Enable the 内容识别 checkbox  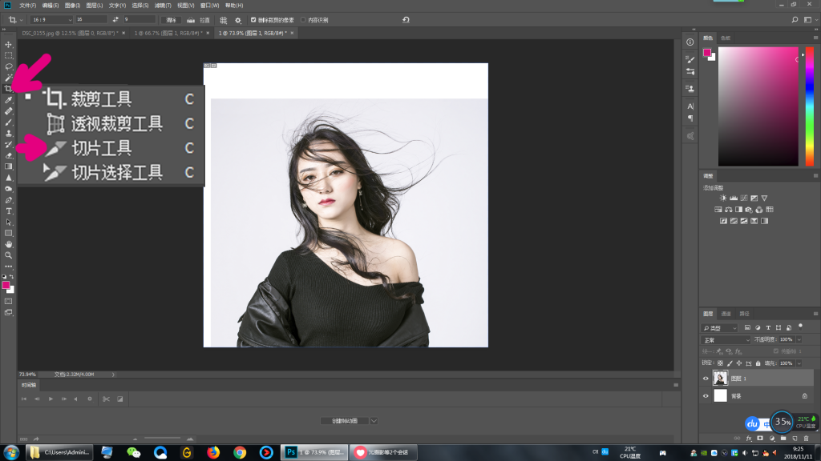[303, 20]
